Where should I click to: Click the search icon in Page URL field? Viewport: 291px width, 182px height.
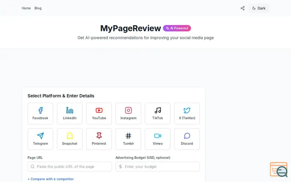coord(32,167)
